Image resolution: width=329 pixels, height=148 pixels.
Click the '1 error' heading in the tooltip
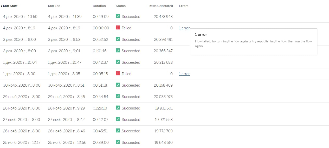pyautogui.click(x=201, y=35)
